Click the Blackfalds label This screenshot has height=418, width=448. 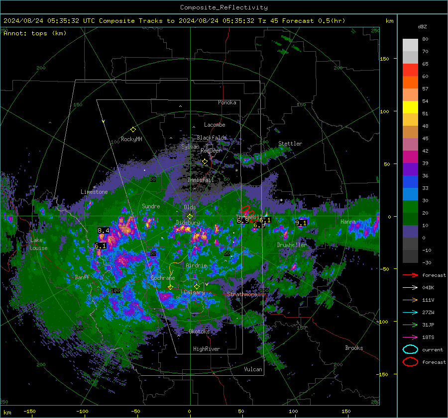click(212, 138)
